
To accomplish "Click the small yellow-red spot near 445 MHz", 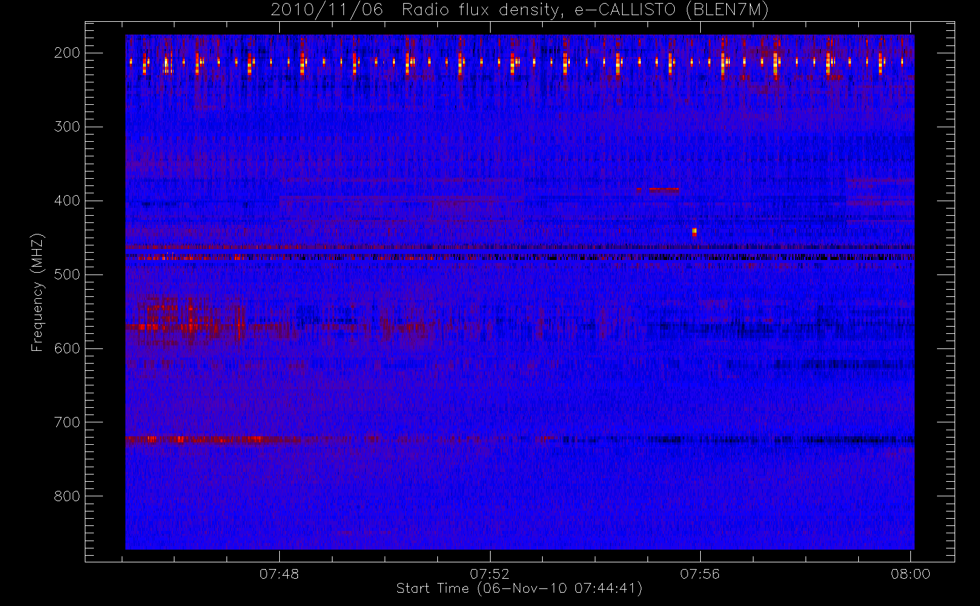I will (x=694, y=231).
